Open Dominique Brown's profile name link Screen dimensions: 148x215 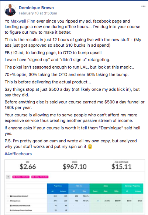click(x=36, y=8)
